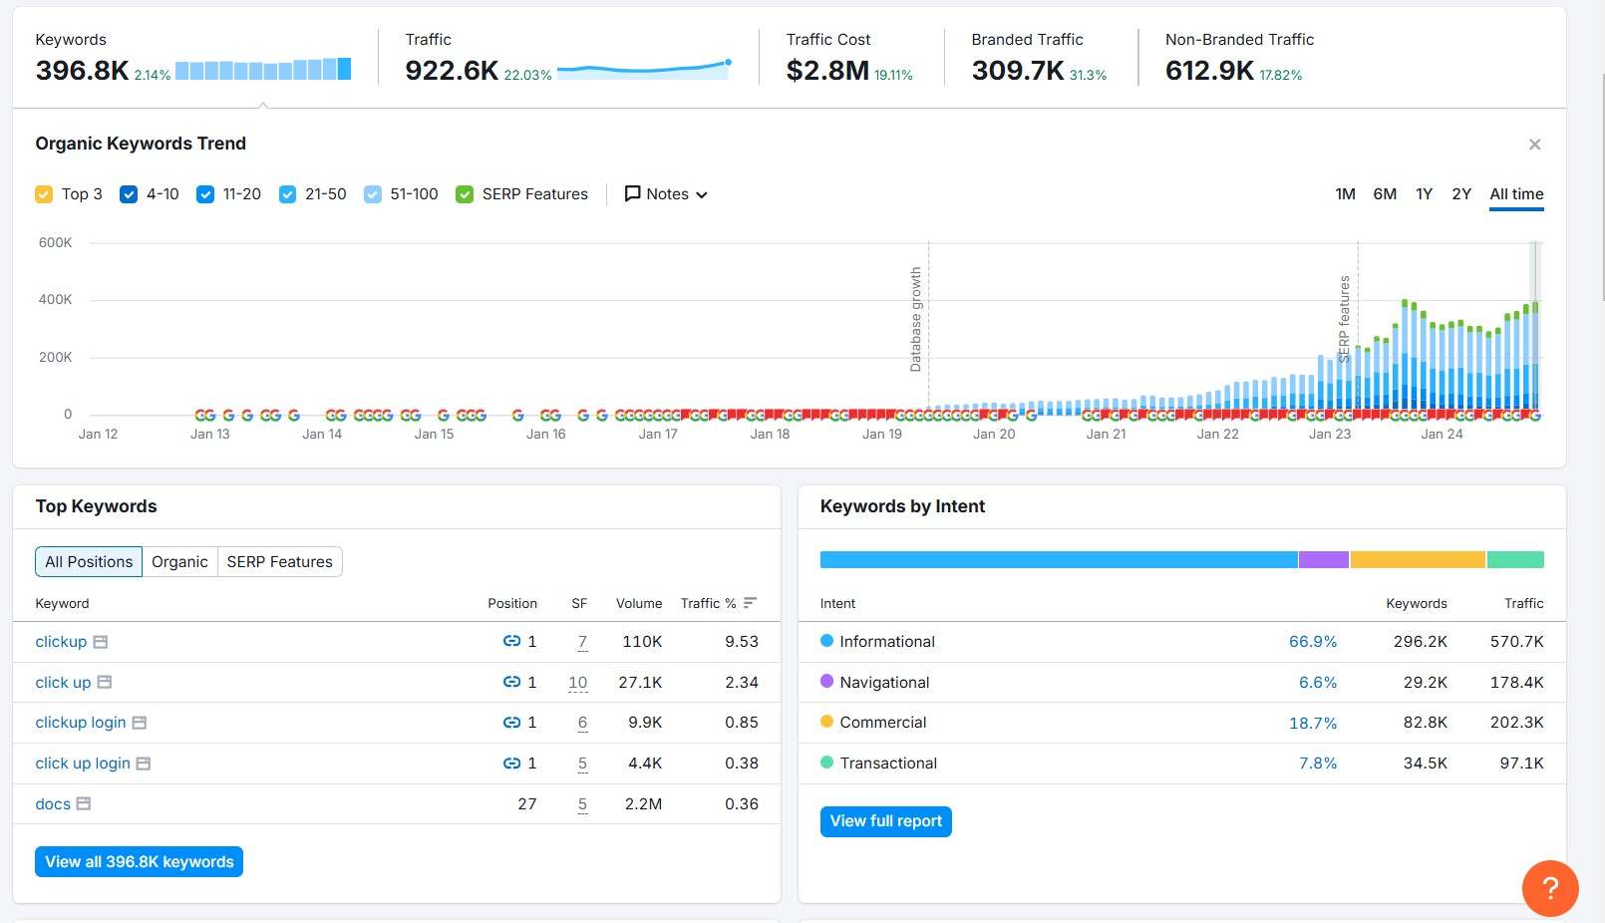The height and width of the screenshot is (923, 1605).
Task: Click the 612.9K Non-Branded Traffic value
Action: 1210,71
